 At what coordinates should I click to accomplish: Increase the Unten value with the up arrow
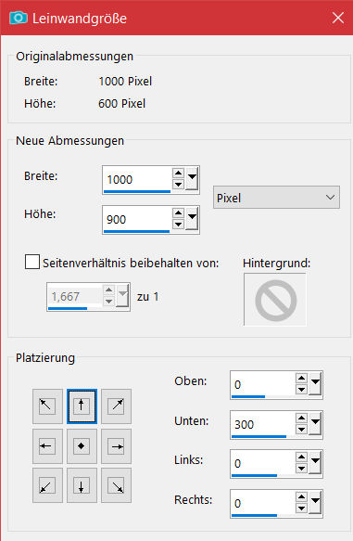tap(301, 419)
